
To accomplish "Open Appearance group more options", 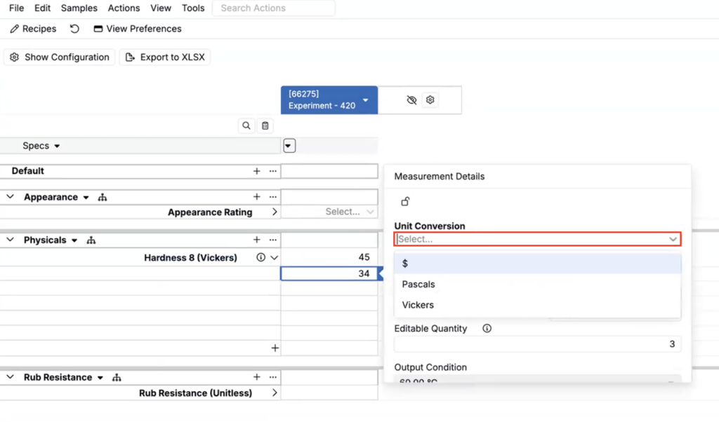I will (x=273, y=197).
